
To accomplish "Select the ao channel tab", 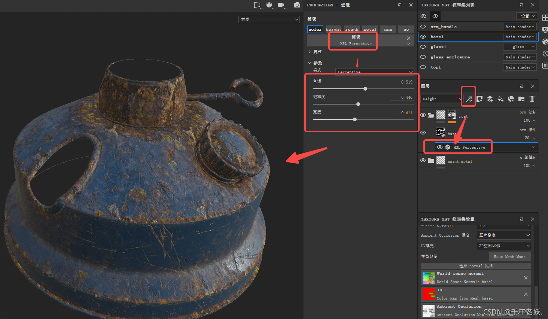I will (406, 29).
